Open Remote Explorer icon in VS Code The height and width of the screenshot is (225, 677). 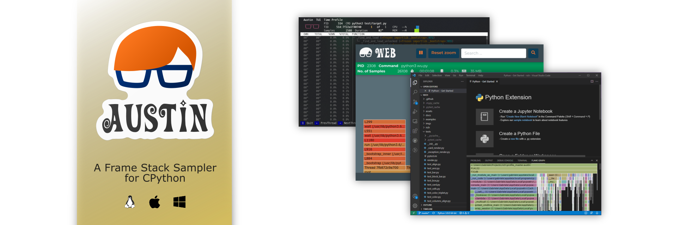415,121
